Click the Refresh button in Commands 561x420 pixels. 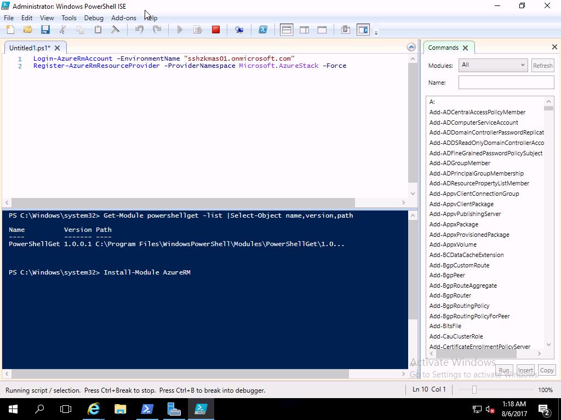543,66
